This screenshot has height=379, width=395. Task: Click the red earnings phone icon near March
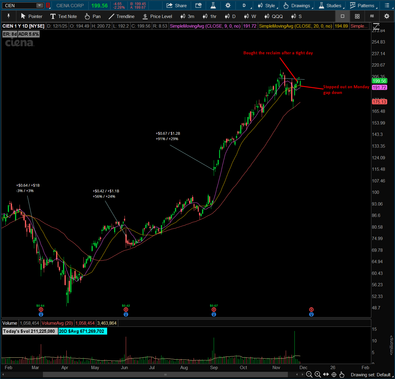click(41, 310)
